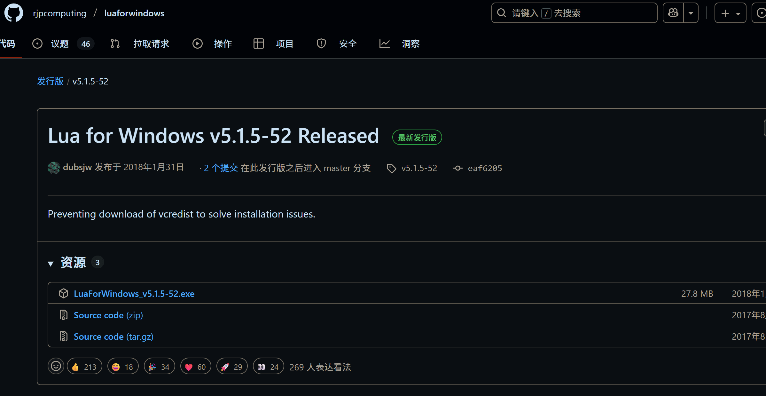The width and height of the screenshot is (766, 396).
Task: Download LuaForWindows_v5.1.5-52.exe
Action: click(x=134, y=294)
